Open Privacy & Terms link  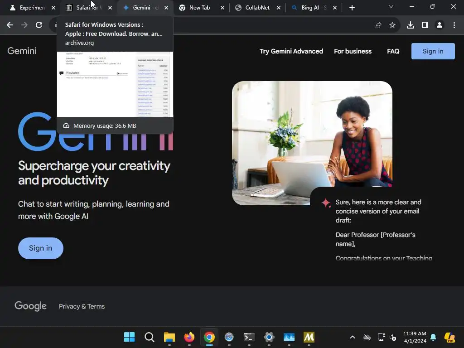[82, 306]
